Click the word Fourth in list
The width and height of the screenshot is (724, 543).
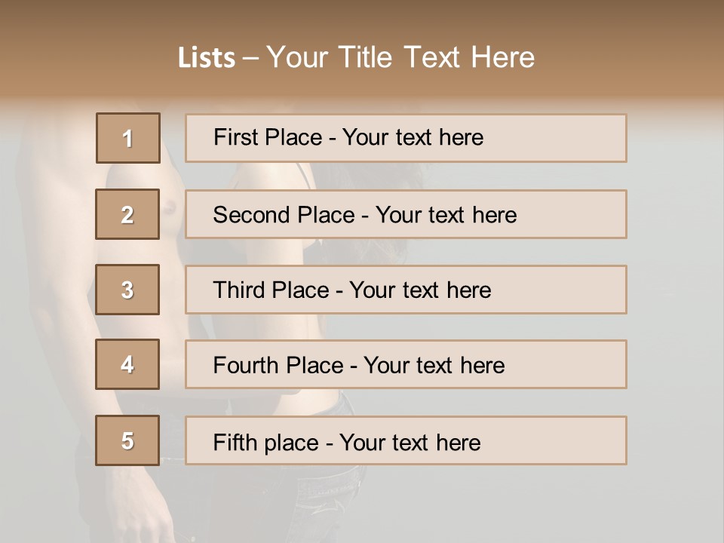pos(247,366)
